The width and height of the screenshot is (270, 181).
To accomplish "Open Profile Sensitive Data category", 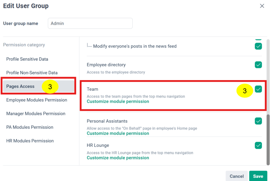I will coord(27,59).
